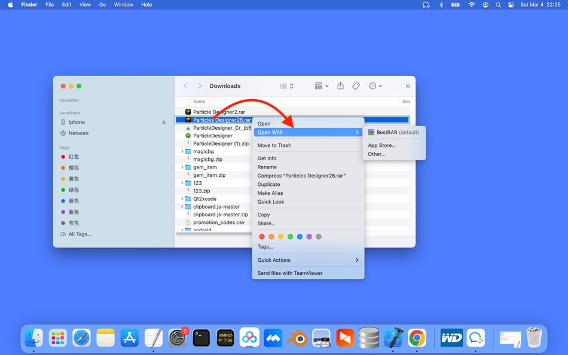Click the Tags icon in the toolbar
This screenshot has width=568, height=355.
click(356, 85)
